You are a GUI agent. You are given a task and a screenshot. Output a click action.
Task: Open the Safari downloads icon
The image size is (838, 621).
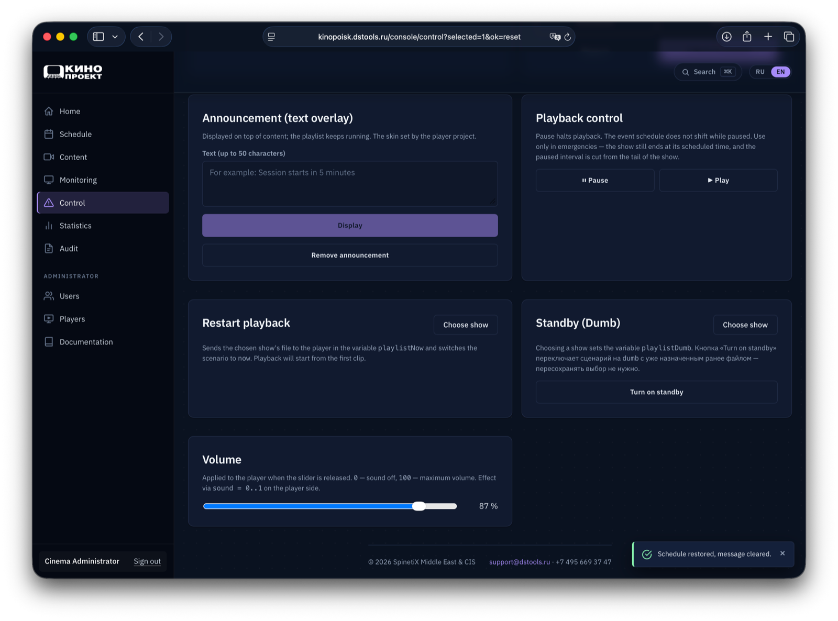click(x=726, y=37)
